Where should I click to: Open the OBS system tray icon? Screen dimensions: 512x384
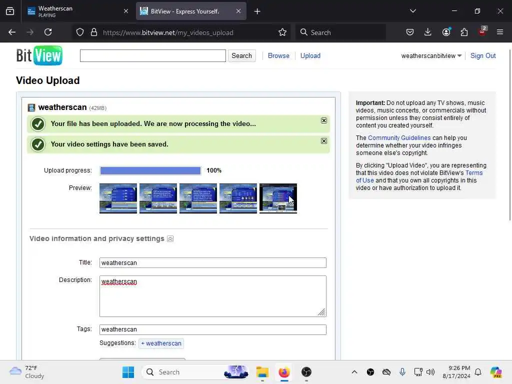(370, 372)
